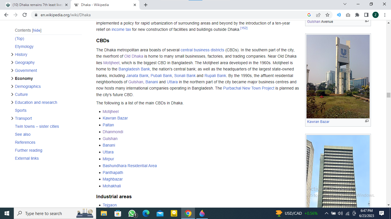Open the Purbachal New Town Project link
The image size is (391, 219).
[249, 88]
